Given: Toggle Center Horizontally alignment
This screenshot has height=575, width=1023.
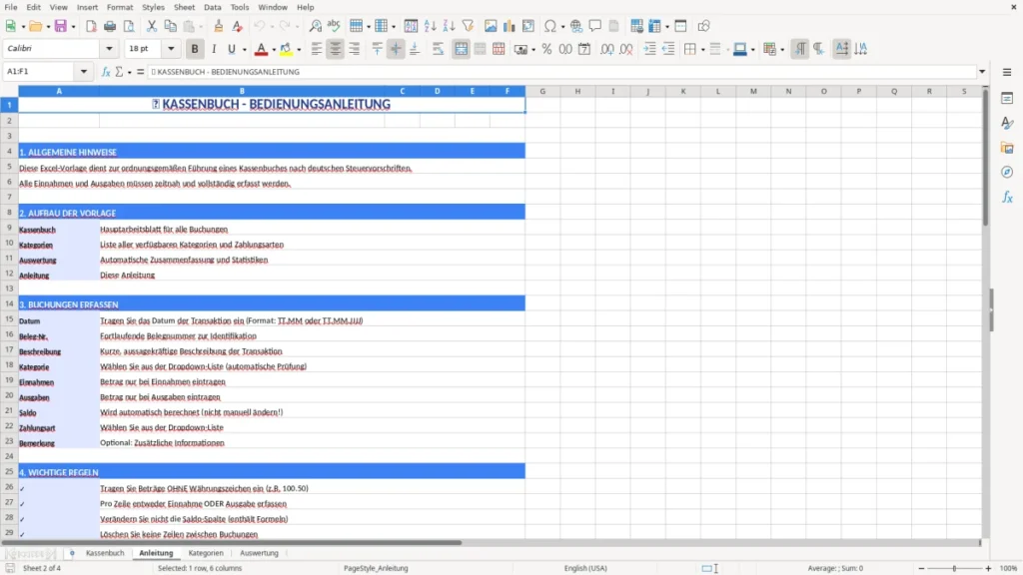Looking at the screenshot, I should click(336, 49).
